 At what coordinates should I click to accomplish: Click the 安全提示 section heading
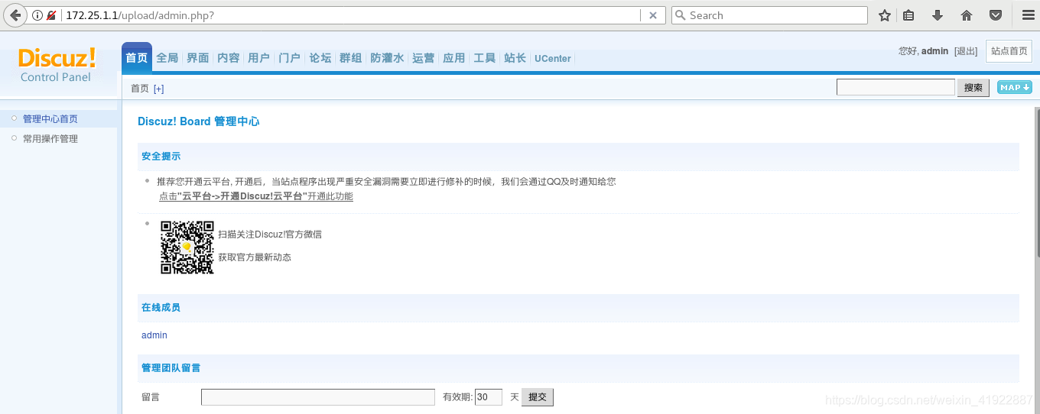click(161, 156)
